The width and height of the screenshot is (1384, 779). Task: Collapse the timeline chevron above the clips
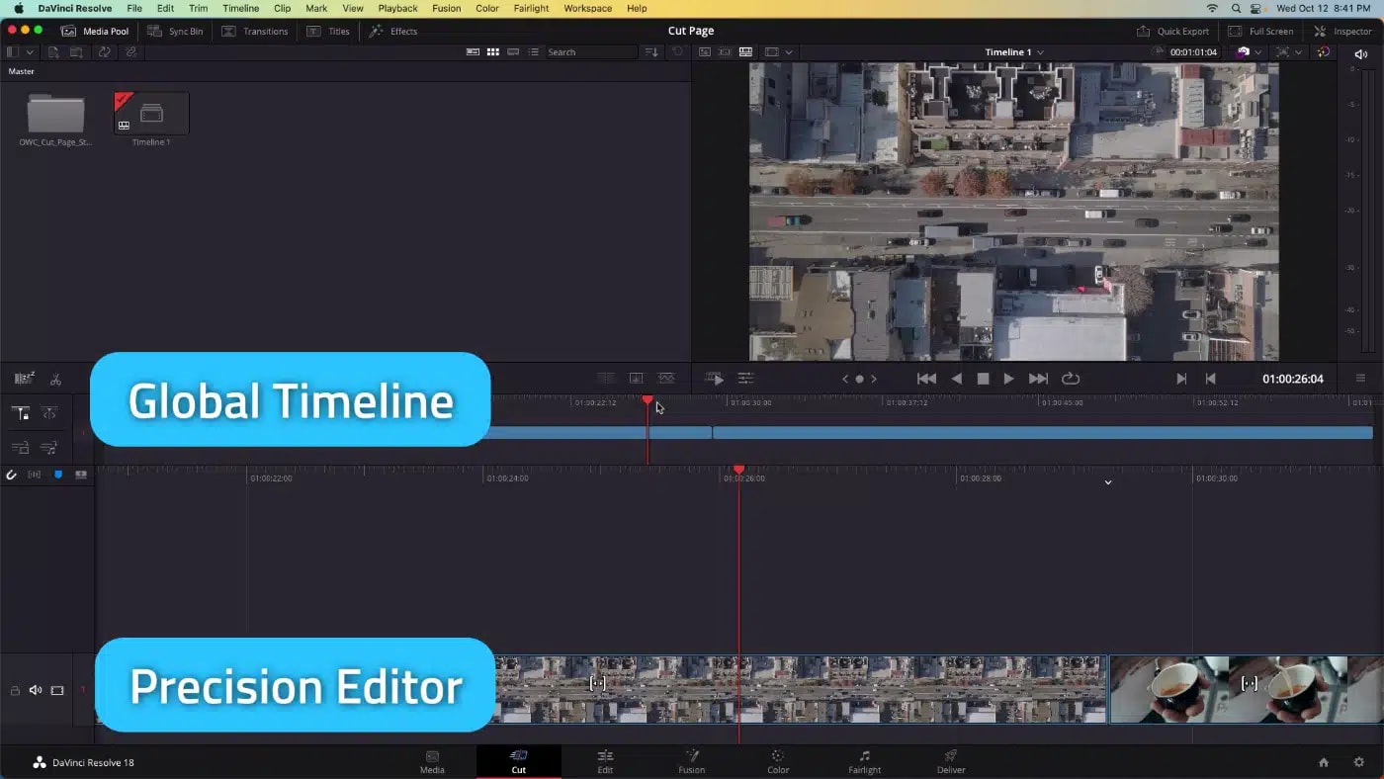[1108, 482]
